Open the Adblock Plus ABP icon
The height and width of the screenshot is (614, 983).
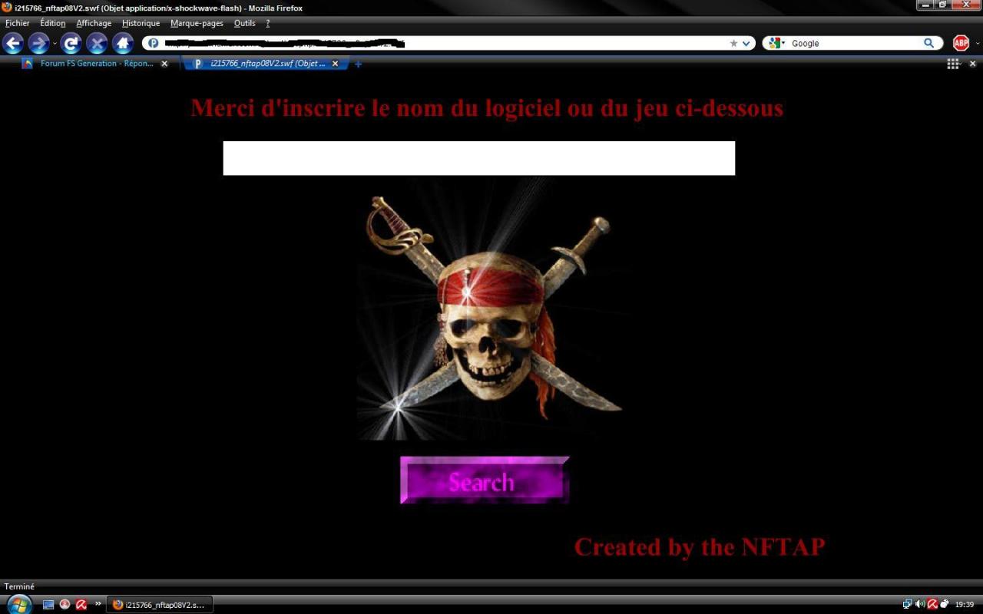click(x=961, y=43)
